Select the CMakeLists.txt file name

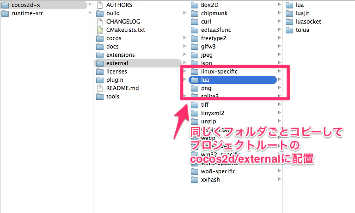tap(126, 30)
